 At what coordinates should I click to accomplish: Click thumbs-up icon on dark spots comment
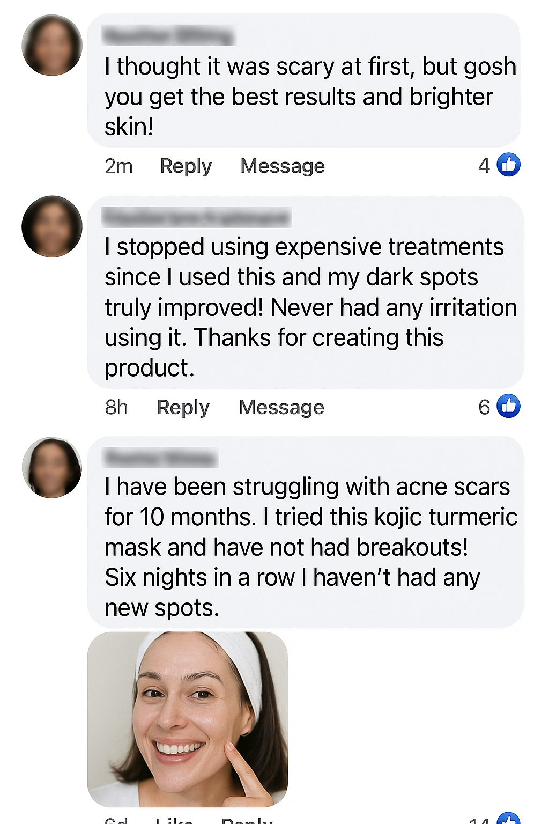click(508, 406)
